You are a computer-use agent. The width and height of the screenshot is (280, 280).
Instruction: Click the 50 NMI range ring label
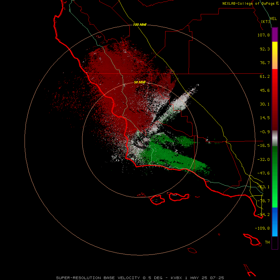(x=140, y=82)
